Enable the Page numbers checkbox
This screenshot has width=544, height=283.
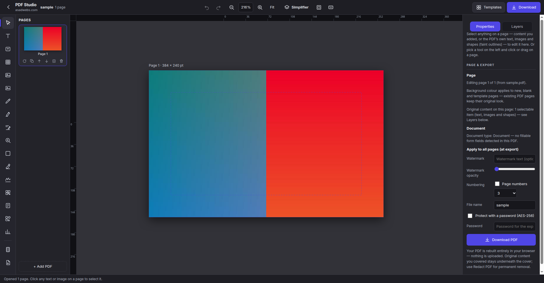coord(497,184)
